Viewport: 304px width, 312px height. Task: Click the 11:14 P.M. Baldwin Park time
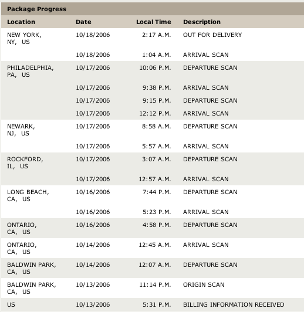coord(155,285)
